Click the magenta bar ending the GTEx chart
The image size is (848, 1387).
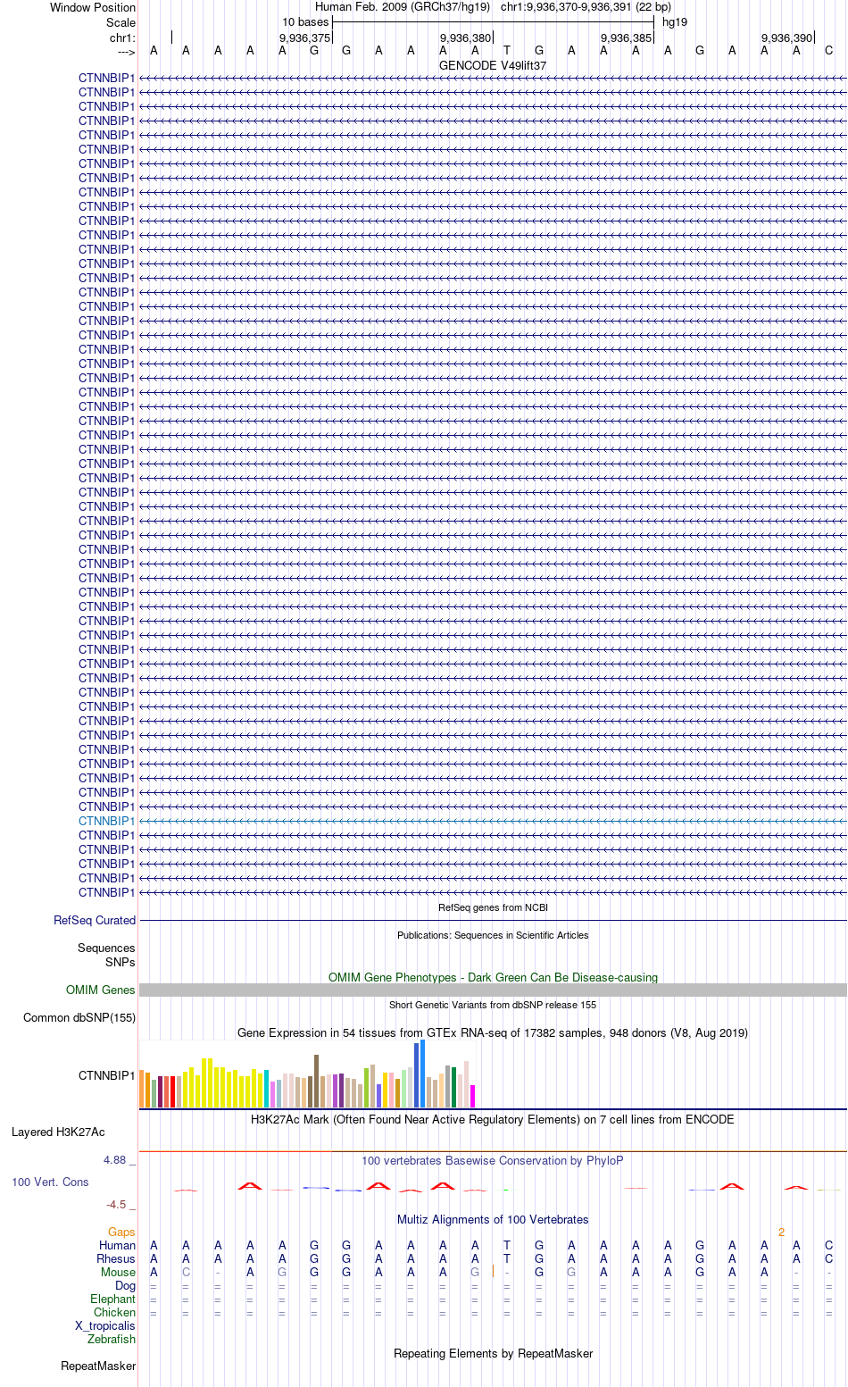pos(472,1097)
